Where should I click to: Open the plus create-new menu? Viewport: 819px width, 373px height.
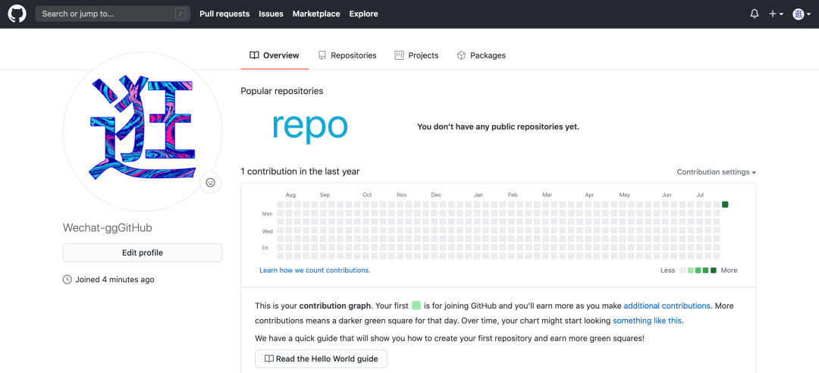(776, 14)
